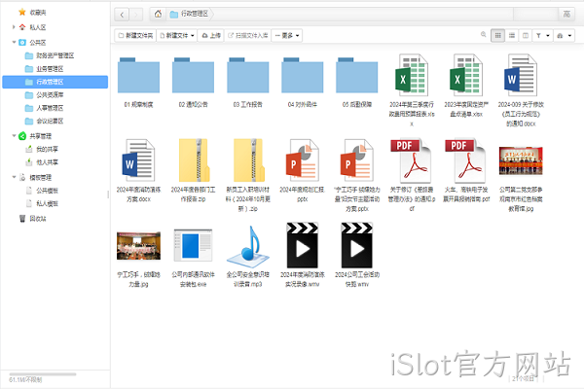Open 他人共享 under 共享管理

pos(42,162)
